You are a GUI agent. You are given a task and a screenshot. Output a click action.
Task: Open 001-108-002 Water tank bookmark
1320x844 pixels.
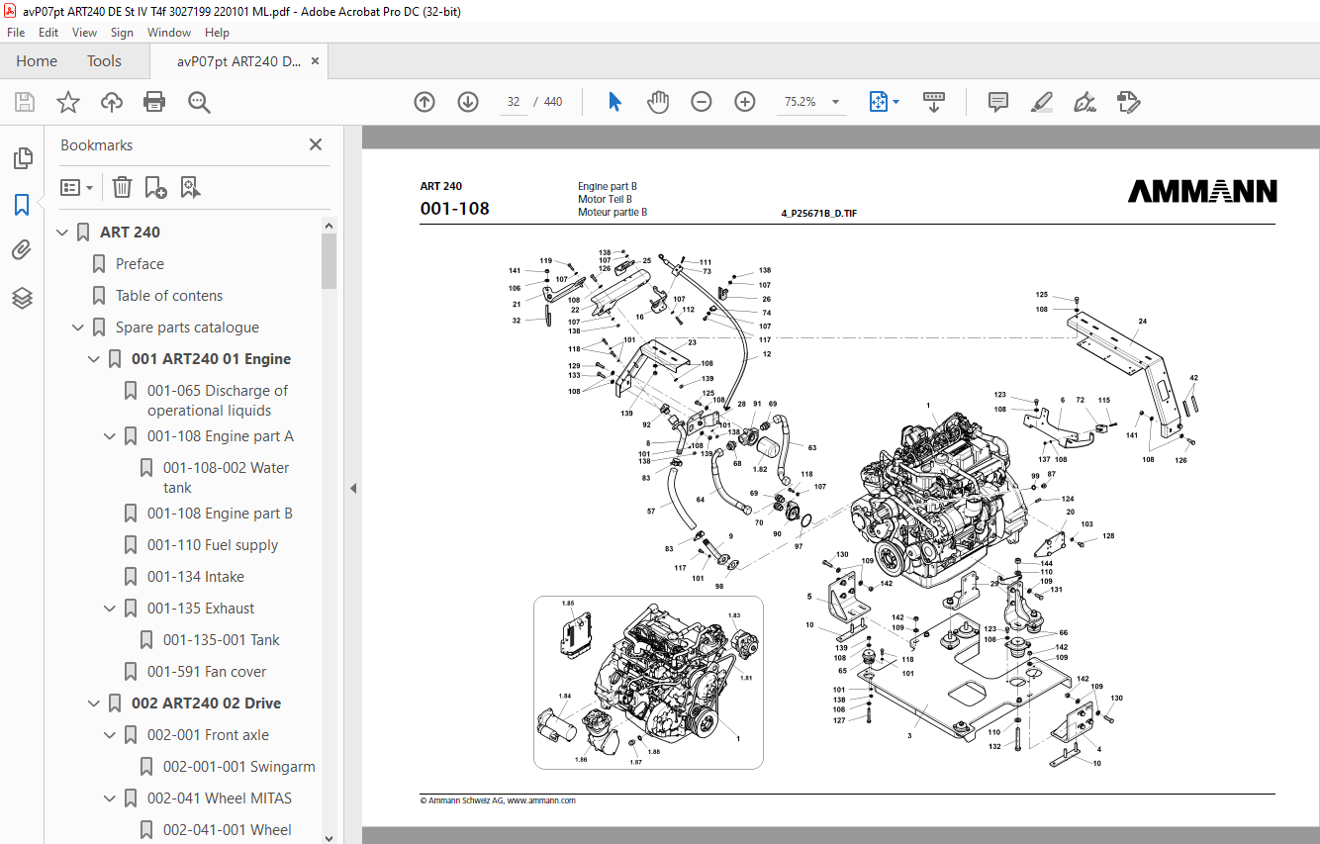click(x=227, y=478)
